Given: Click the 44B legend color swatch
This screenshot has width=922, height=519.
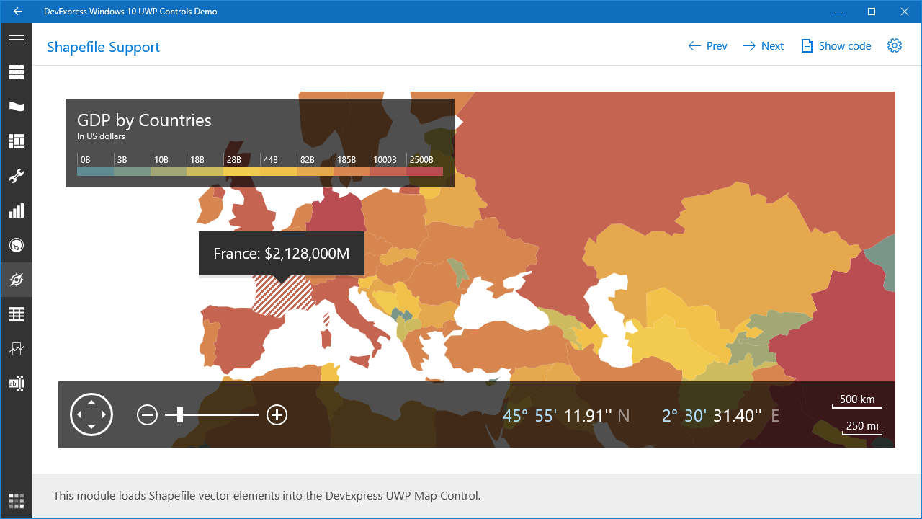Looking at the screenshot, I should [278, 172].
